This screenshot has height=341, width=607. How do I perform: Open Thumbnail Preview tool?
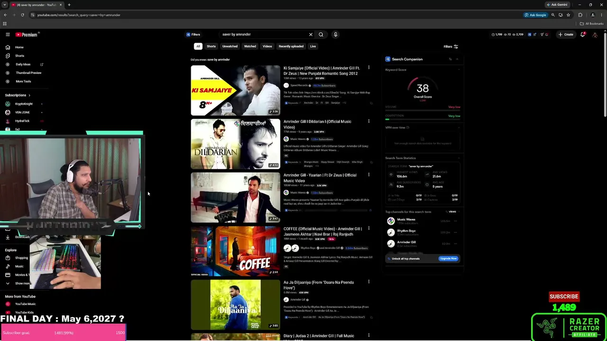coord(28,73)
